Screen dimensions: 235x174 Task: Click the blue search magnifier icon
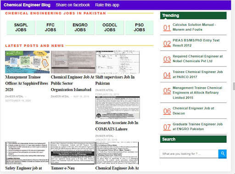pos(223,154)
